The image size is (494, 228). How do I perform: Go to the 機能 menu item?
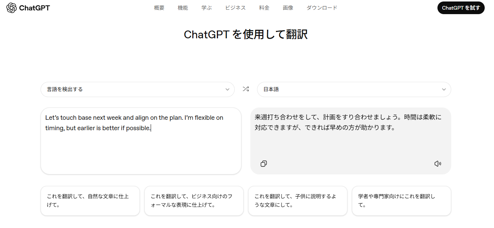(183, 8)
